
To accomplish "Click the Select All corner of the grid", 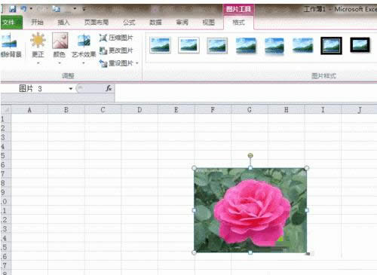I will point(6,110).
